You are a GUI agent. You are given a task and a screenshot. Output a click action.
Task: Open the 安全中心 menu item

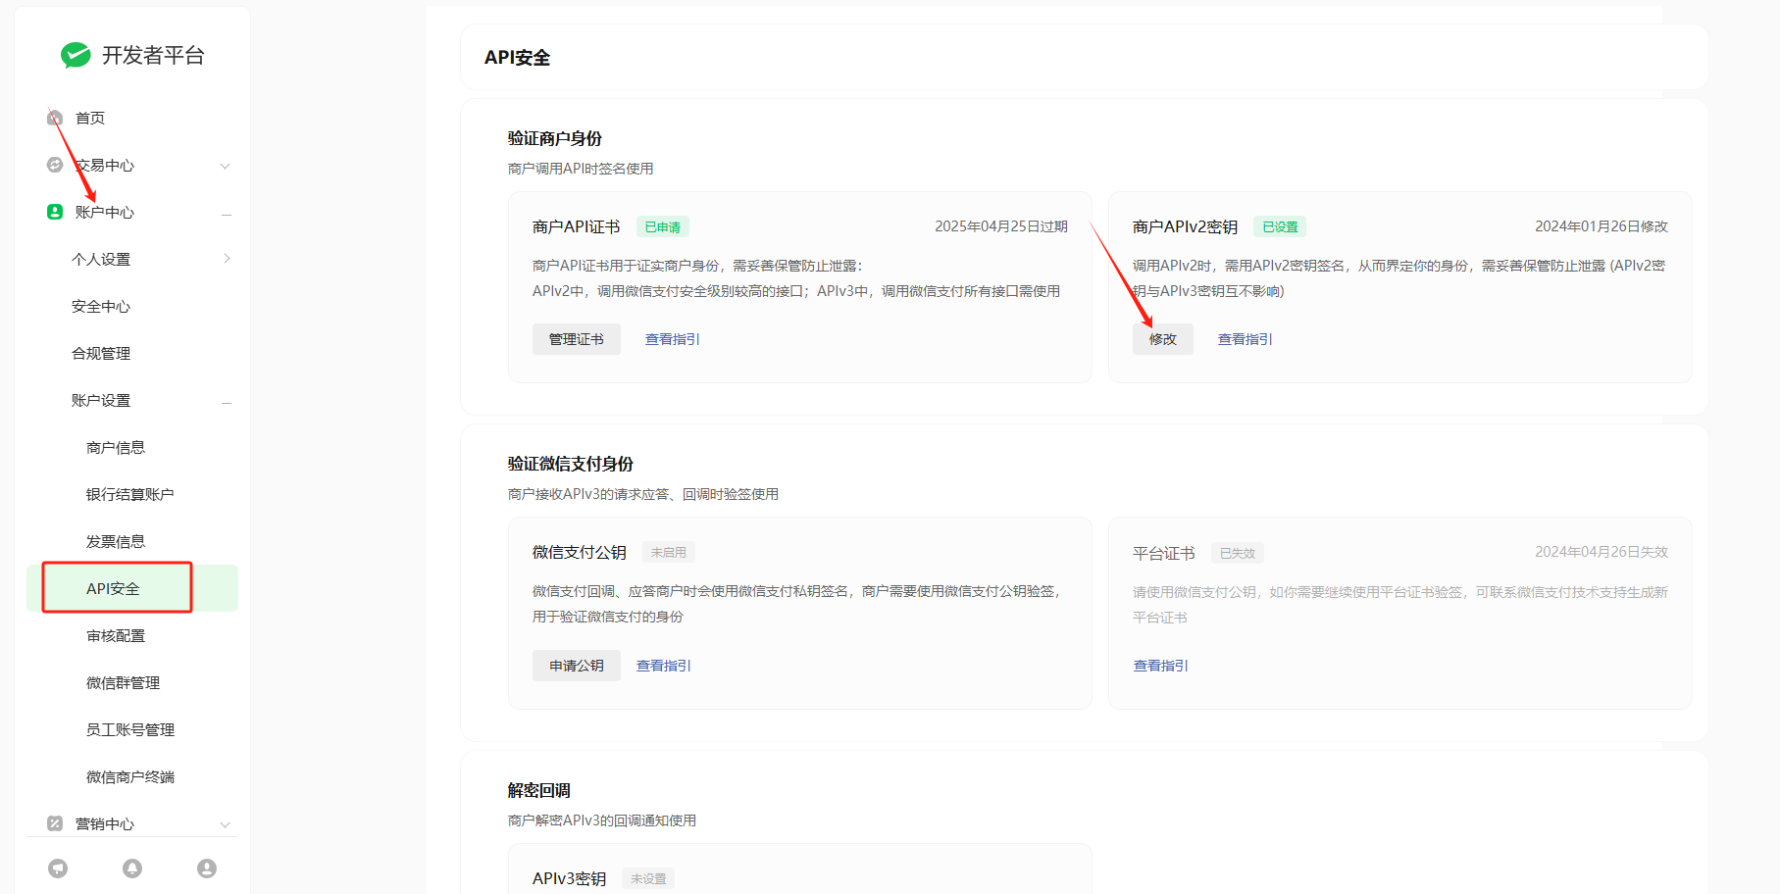pyautogui.click(x=101, y=307)
